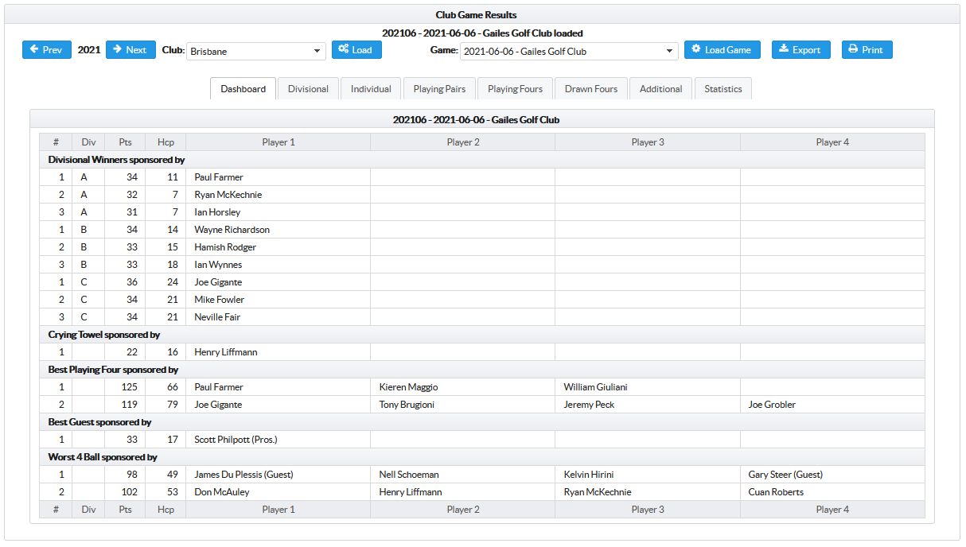Click the Next year arrow button
Image resolution: width=966 pixels, height=547 pixels.
coord(130,49)
